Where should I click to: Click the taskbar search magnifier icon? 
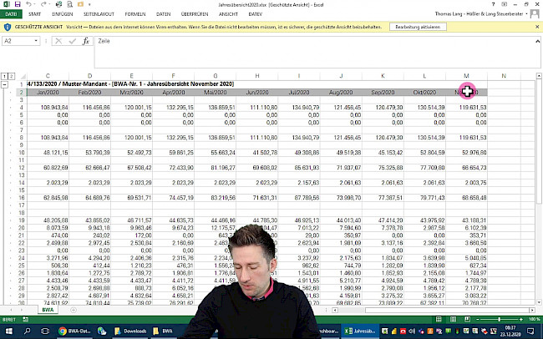(27, 331)
